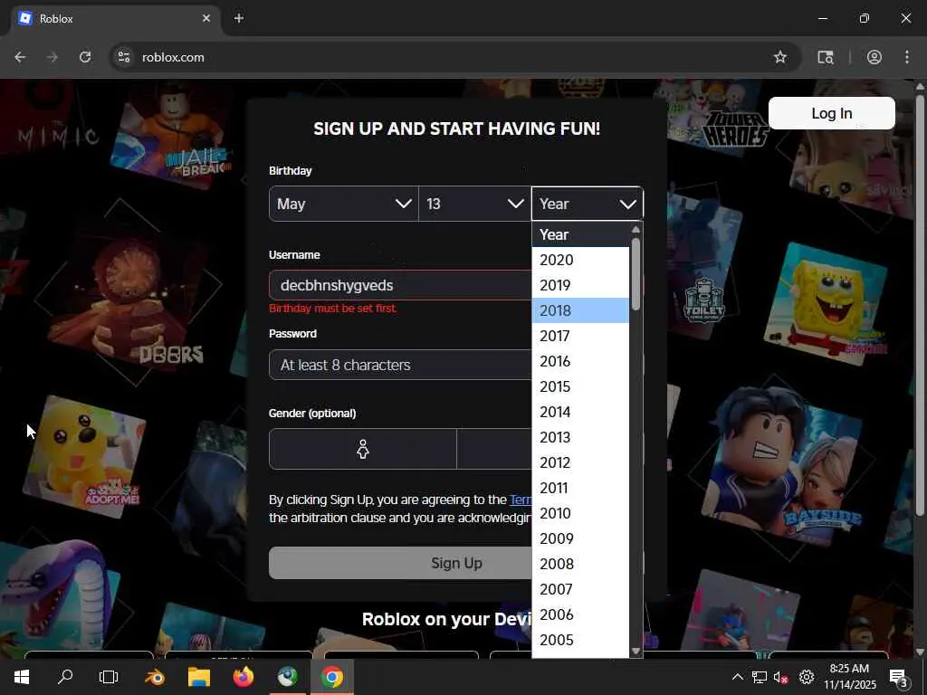Open Task View on taskbar
Screen dimensions: 927x695
point(109,677)
